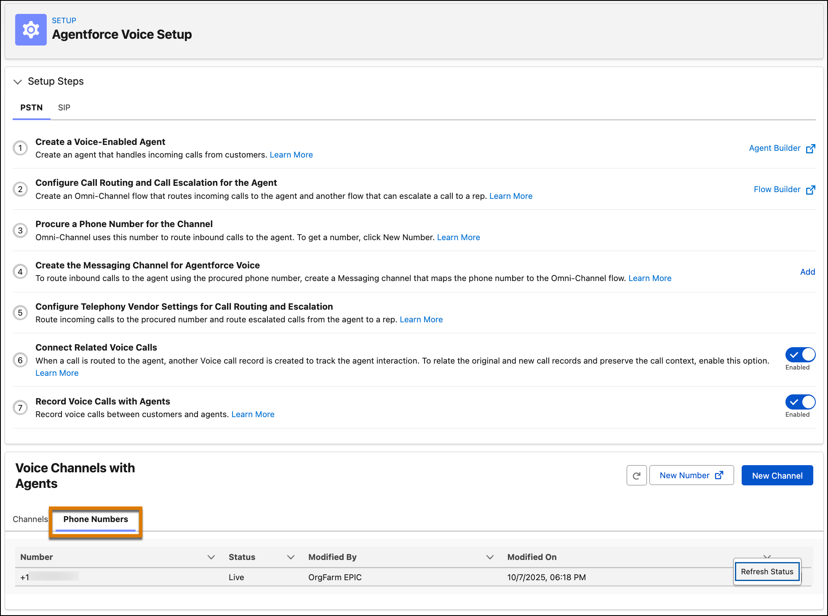Disable the Record Voice Calls with Agents switch
Viewport: 828px width, 616px height.
800,402
